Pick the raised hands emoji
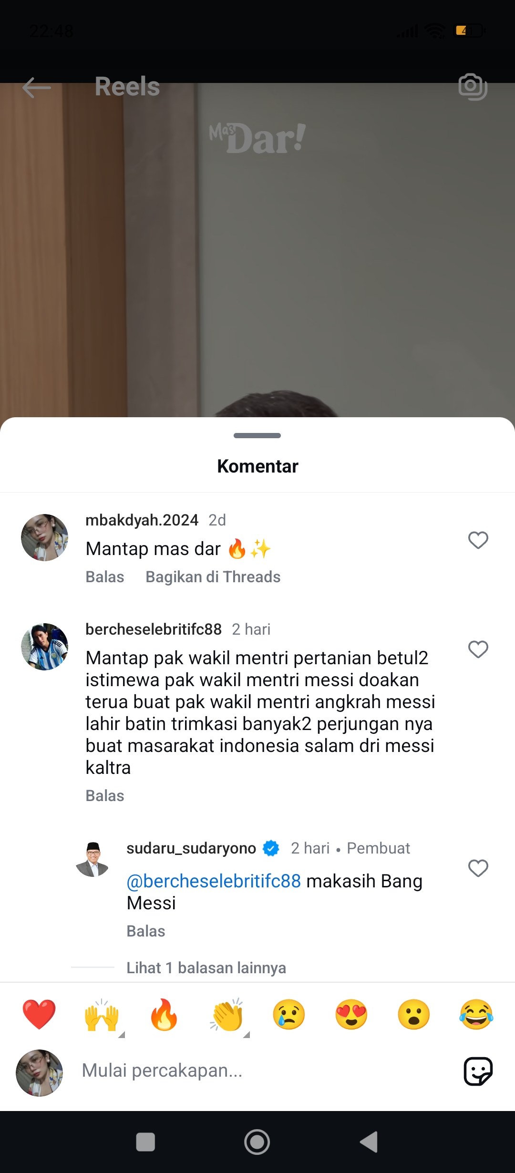The image size is (515, 1173). click(x=102, y=1014)
